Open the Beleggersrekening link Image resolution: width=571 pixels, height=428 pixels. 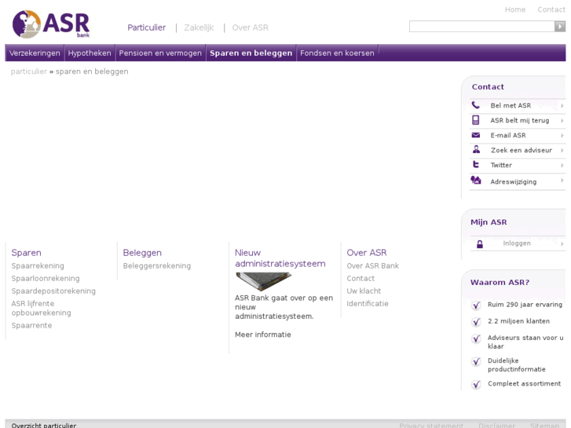(156, 266)
